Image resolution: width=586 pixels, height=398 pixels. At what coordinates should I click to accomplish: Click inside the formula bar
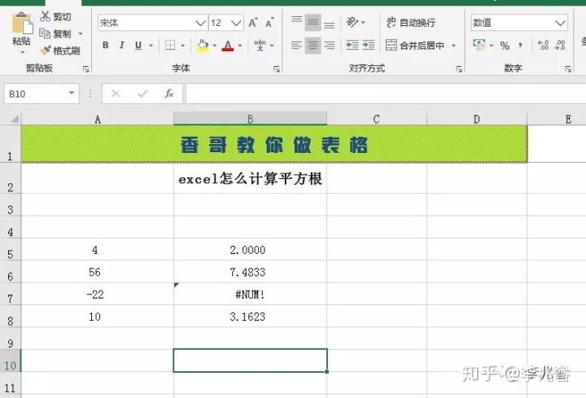tap(386, 94)
